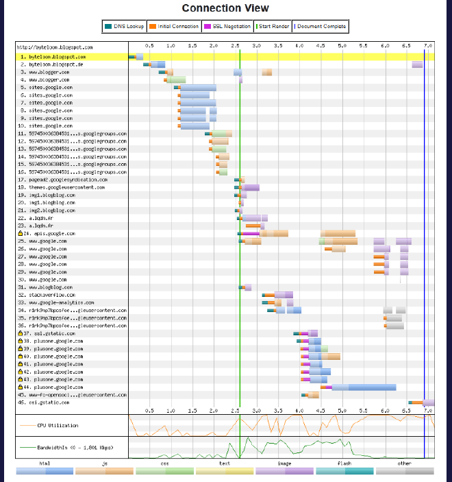
Task: Select row 22. a.lqdn.fr
Action: tap(225, 218)
